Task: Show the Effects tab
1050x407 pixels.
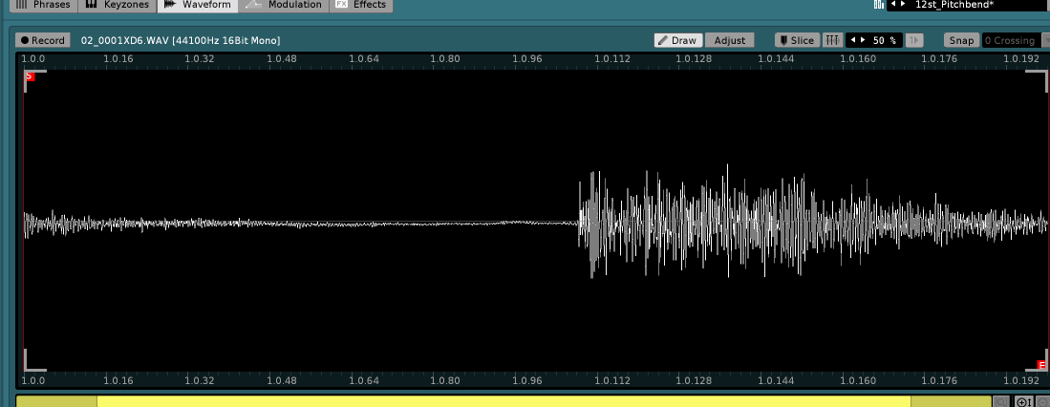Action: pyautogui.click(x=361, y=5)
